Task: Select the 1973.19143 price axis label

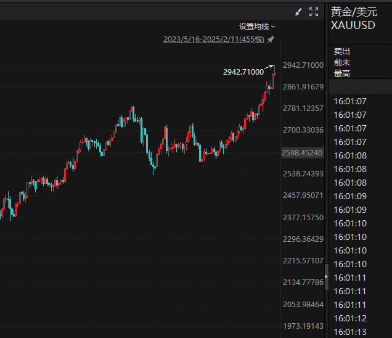Action: 303,326
